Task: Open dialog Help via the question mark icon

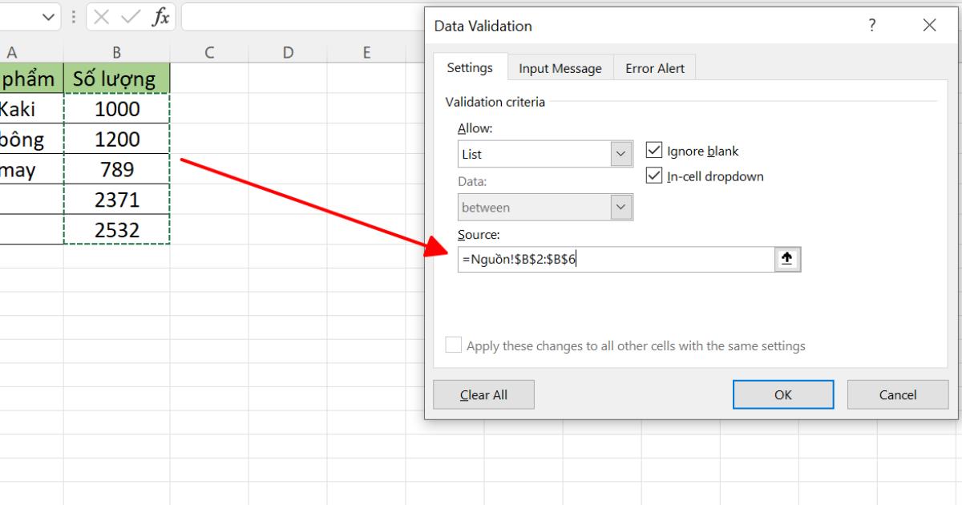Action: (871, 26)
